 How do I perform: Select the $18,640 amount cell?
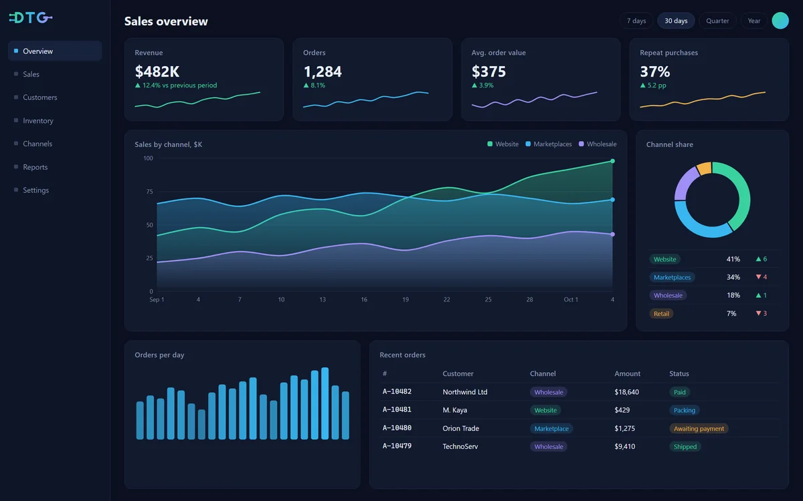click(627, 392)
